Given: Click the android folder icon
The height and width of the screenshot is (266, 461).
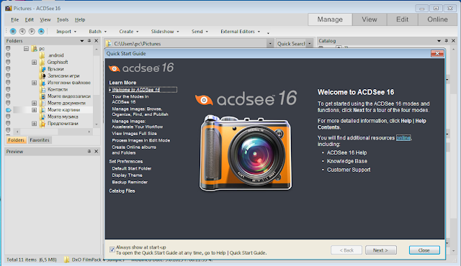Looking at the screenshot, I should click(x=42, y=55).
